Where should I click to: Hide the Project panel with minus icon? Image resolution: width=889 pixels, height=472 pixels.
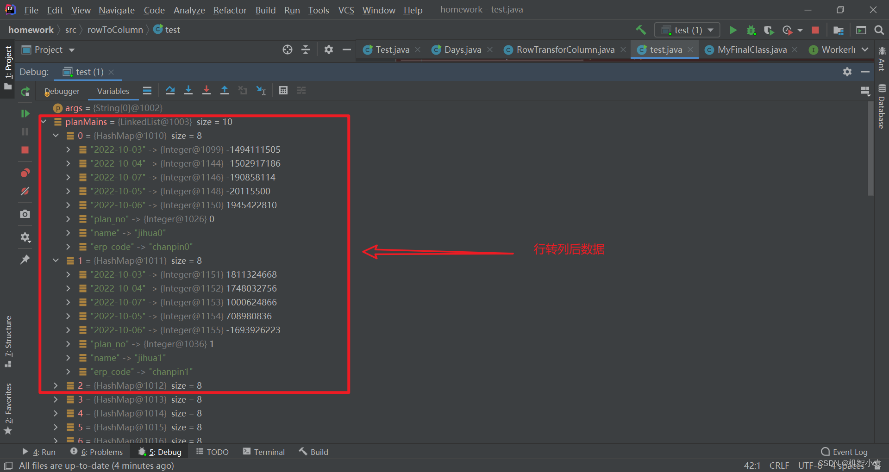tap(347, 50)
